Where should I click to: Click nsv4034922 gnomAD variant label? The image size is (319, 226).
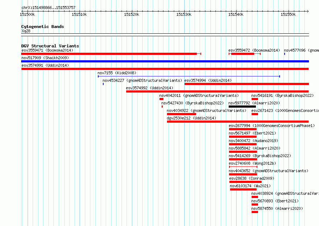[x=206, y=110]
